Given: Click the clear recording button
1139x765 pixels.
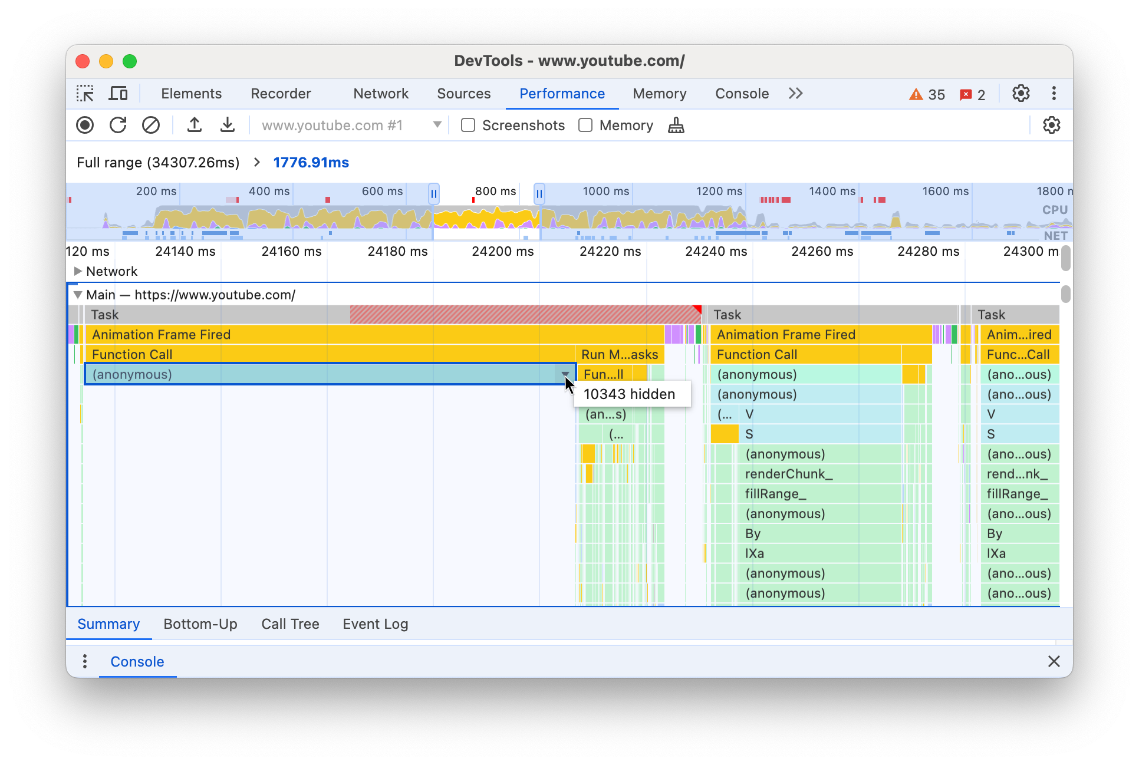Looking at the screenshot, I should (x=150, y=126).
